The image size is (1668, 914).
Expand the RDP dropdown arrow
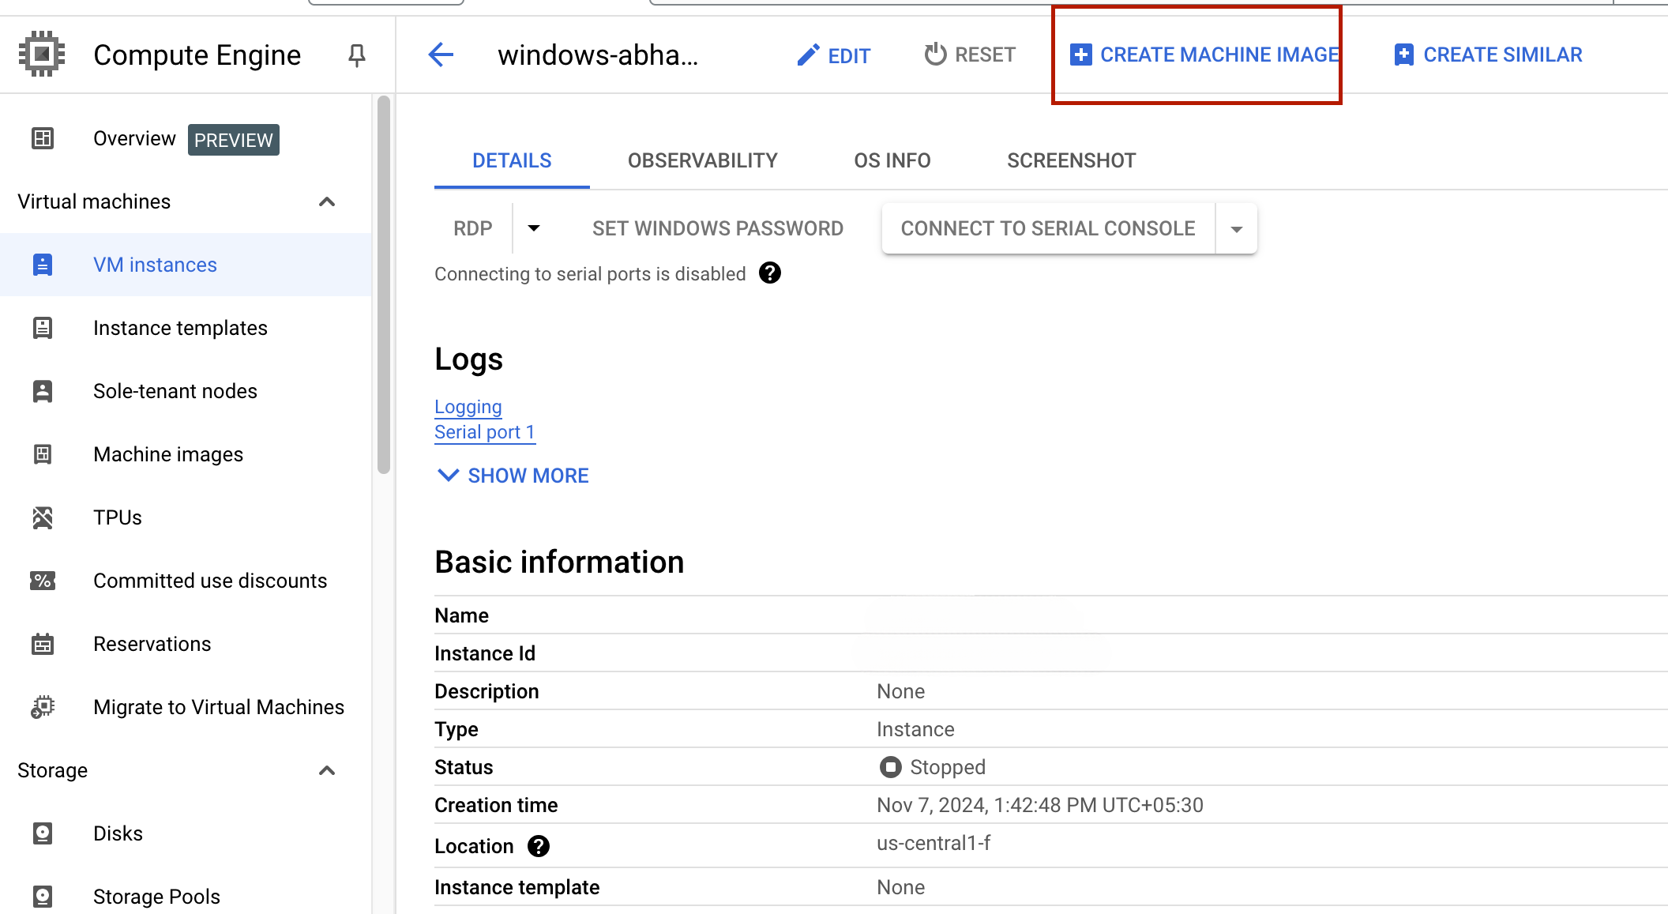535,228
